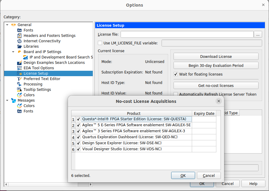Screen dimensions: 269x191
Task: Enable Use LM_LICENSE_FILE variable
Action: (100, 43)
